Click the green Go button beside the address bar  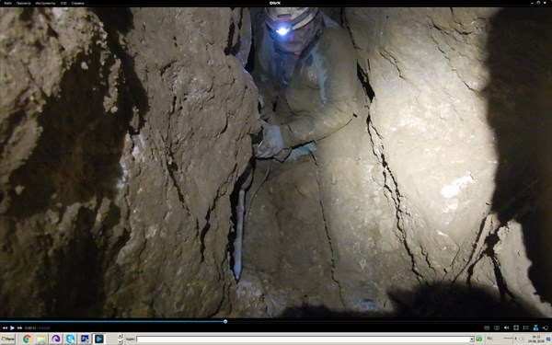(x=478, y=339)
